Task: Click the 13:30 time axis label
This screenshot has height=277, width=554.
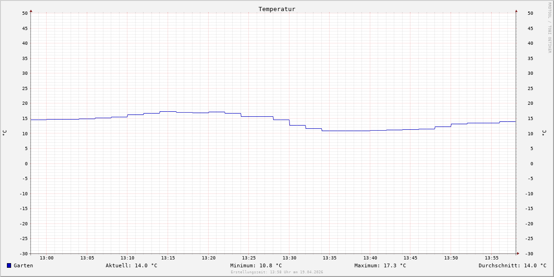Action: coord(289,258)
